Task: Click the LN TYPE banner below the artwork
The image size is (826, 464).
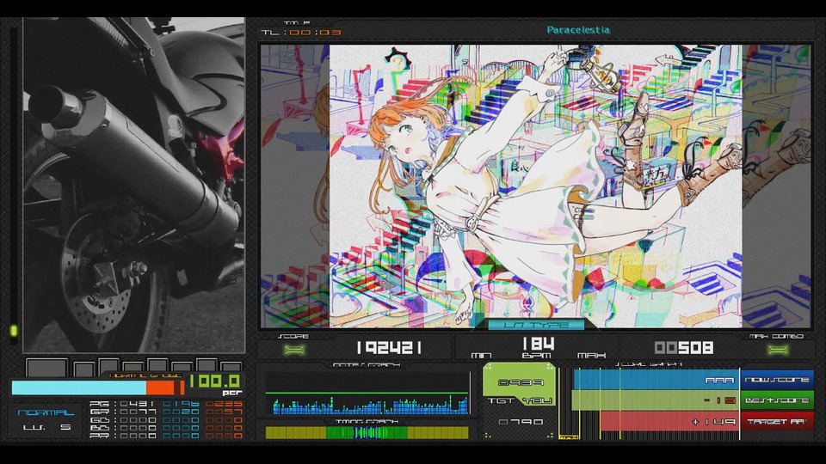Action: pyautogui.click(x=536, y=325)
